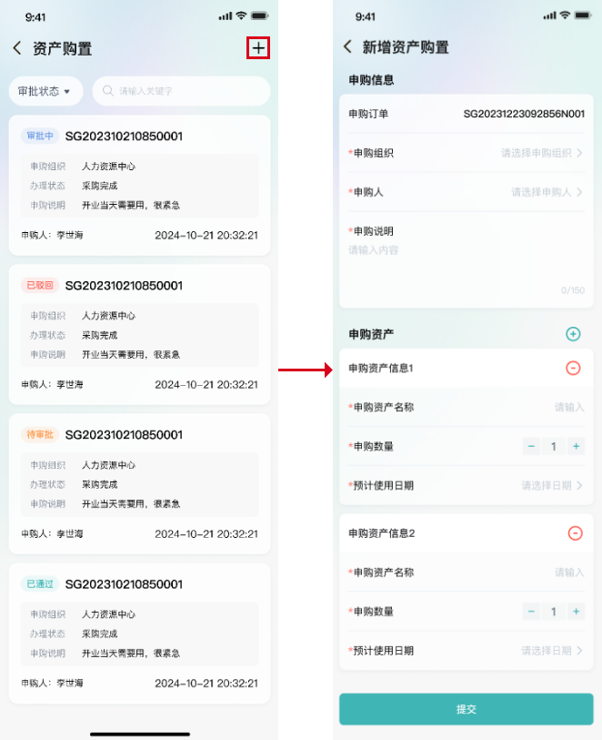Pick 预计使用日期 for asset info 2
Screen dimensions: 602x740
click(x=552, y=651)
